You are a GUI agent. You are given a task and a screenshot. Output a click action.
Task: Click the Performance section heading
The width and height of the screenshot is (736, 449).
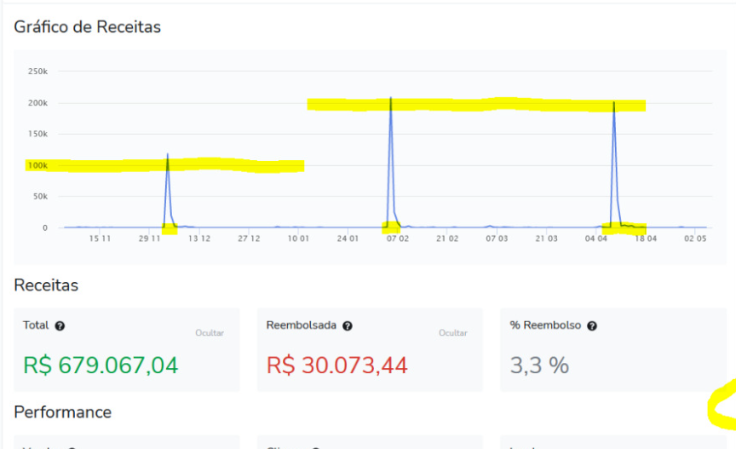pos(62,412)
